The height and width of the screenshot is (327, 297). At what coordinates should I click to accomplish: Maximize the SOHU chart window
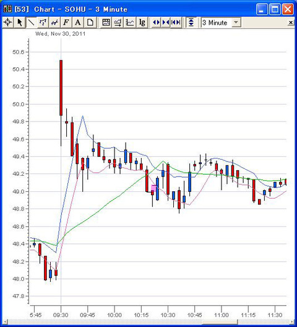275,9
